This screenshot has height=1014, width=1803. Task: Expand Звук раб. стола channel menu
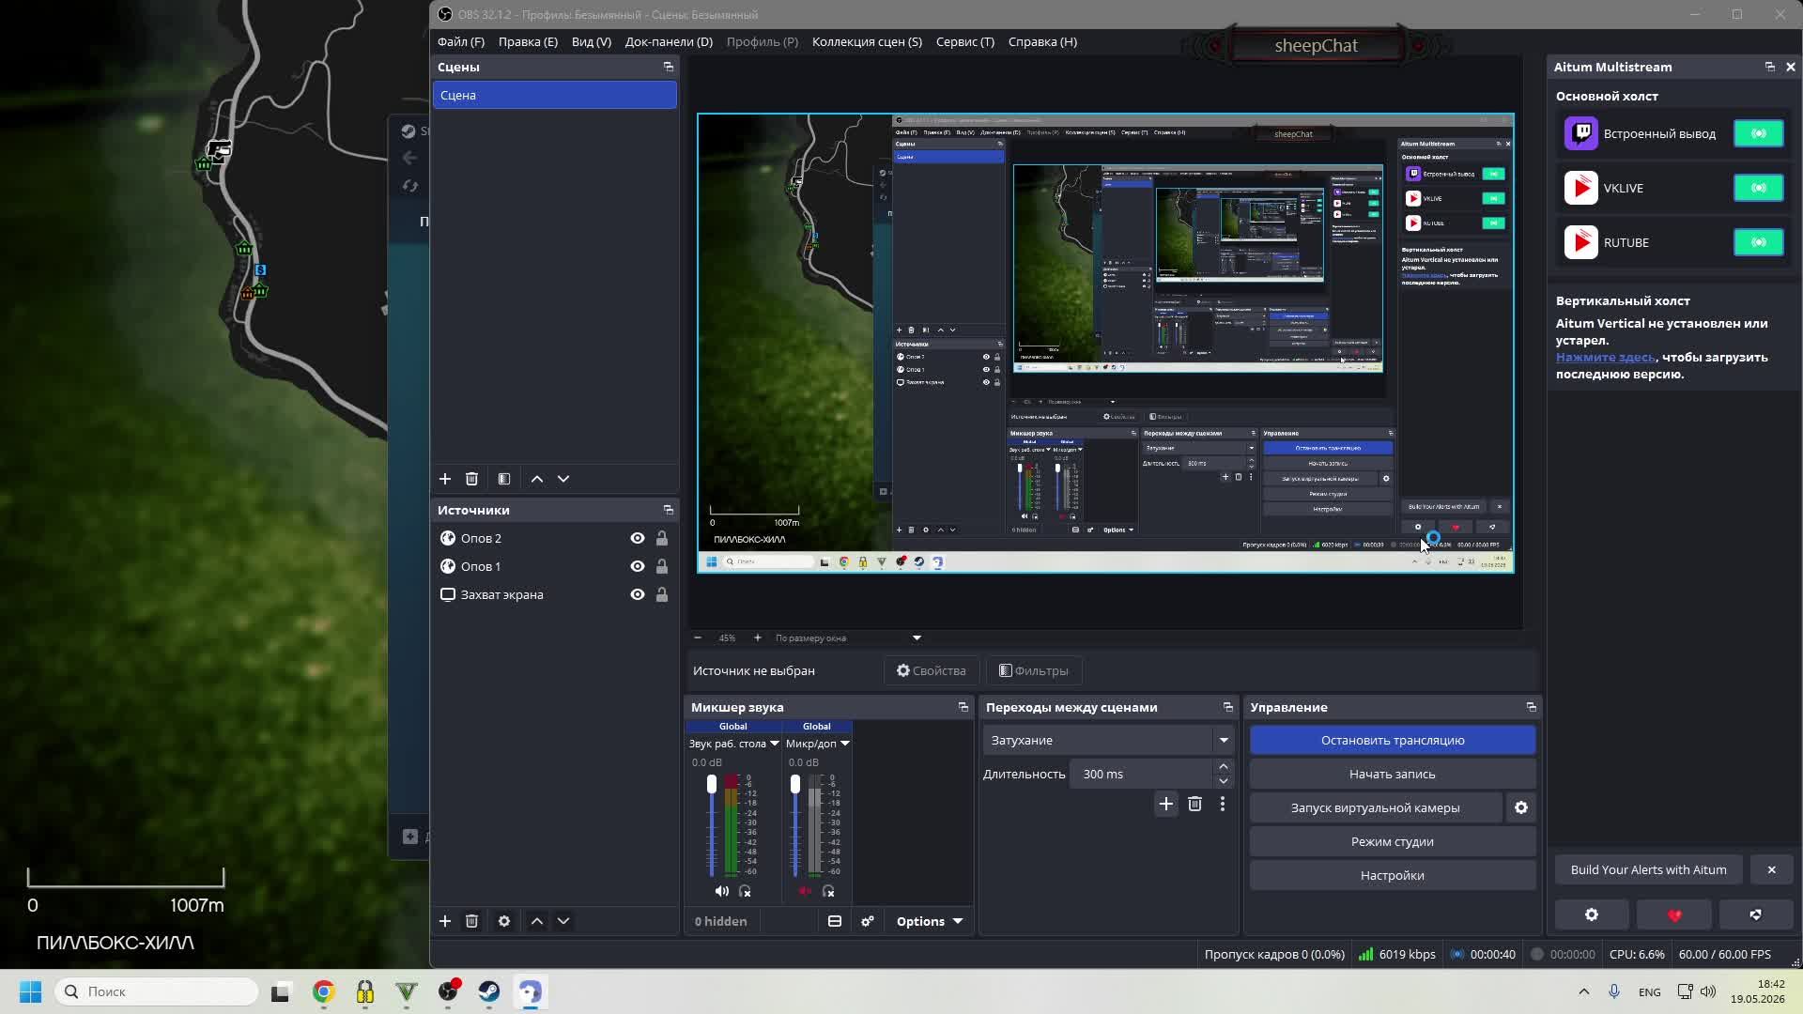click(775, 744)
